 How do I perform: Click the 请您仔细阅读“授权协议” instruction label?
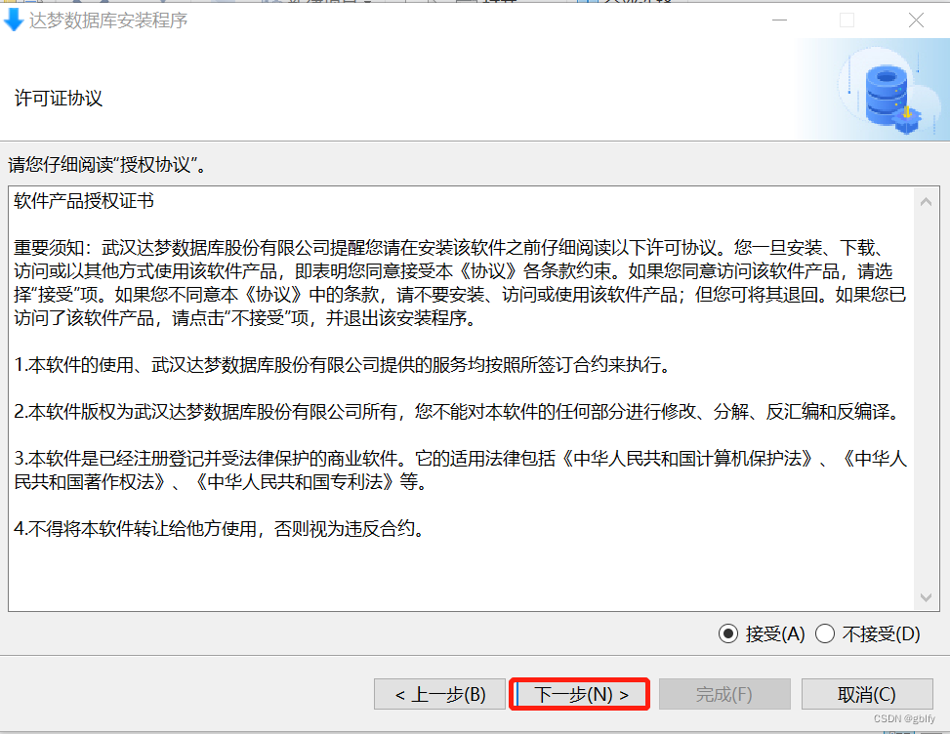coord(107,164)
